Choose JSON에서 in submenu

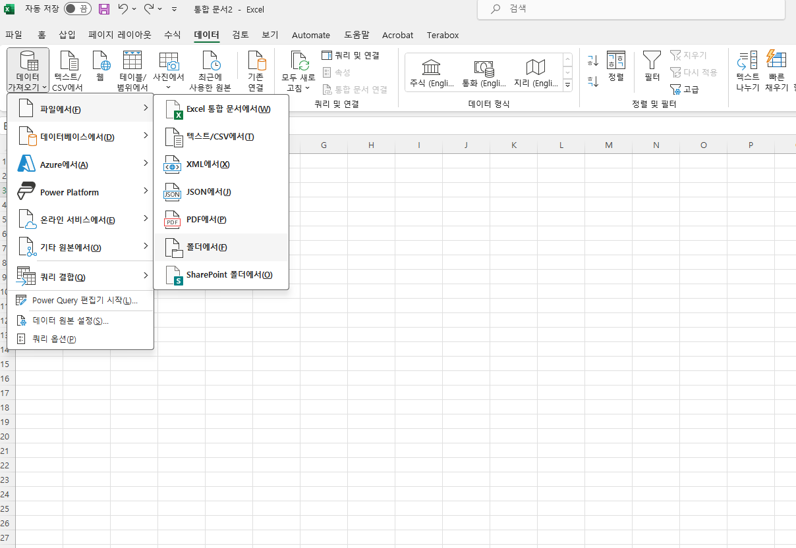[221, 191]
